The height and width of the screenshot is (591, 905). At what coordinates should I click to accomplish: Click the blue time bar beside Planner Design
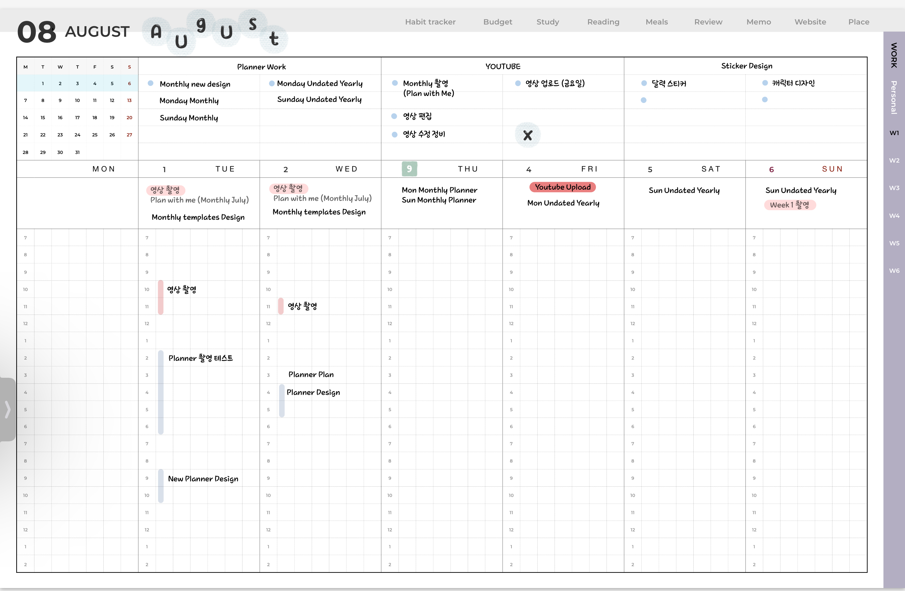pyautogui.click(x=282, y=401)
